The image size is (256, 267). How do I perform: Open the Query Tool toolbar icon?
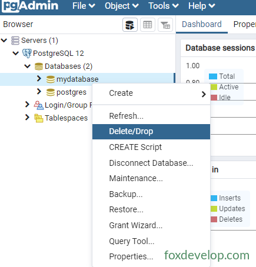[130, 25]
